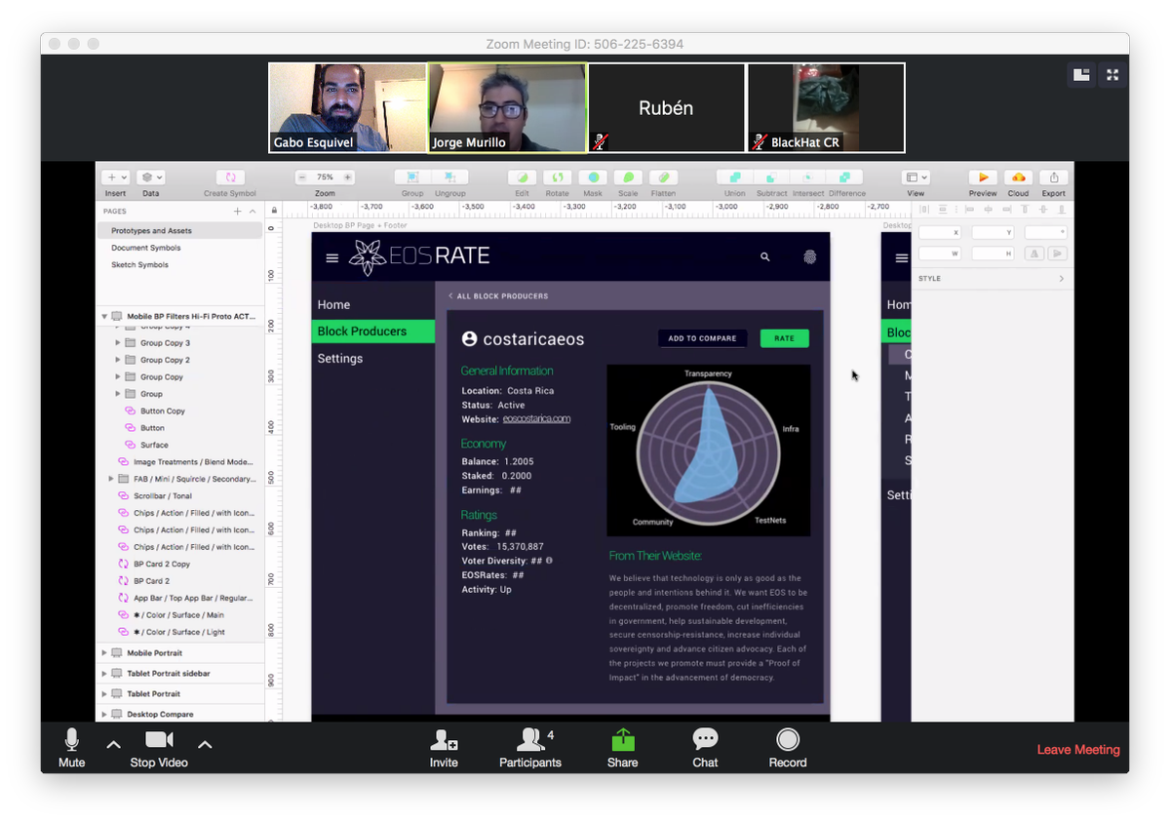Zoom out with the minus button

coord(302,177)
